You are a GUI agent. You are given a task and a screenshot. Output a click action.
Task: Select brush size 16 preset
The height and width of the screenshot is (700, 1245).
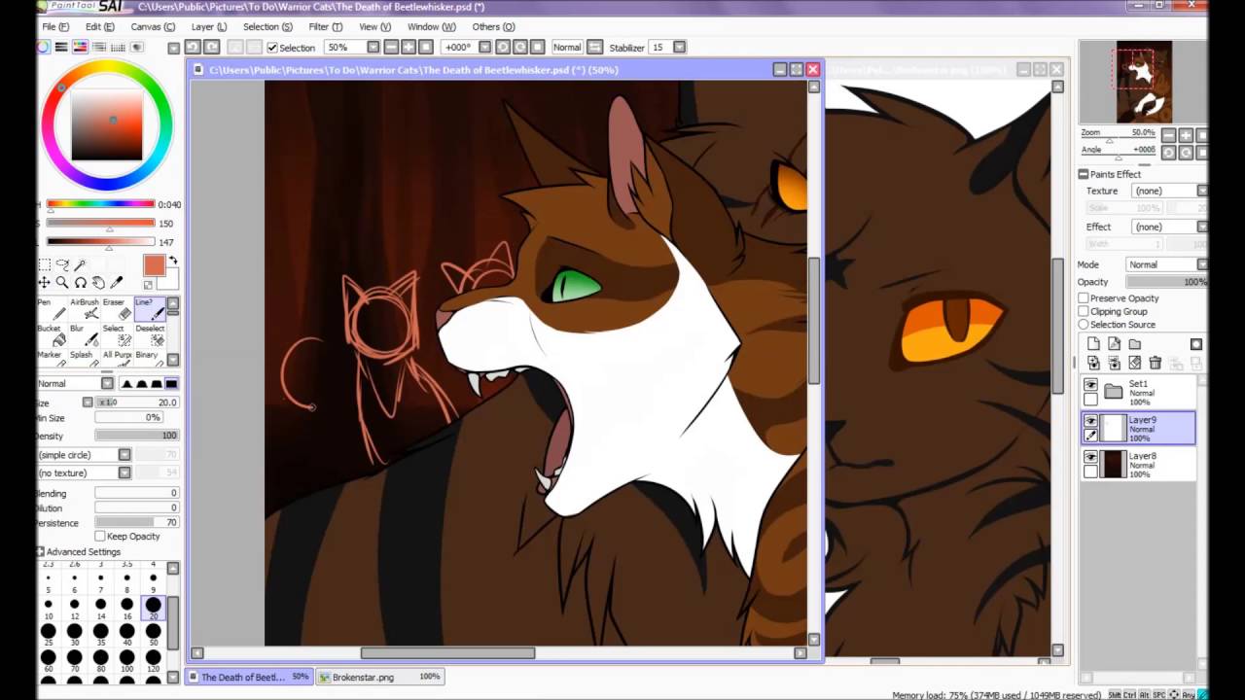pyautogui.click(x=126, y=608)
